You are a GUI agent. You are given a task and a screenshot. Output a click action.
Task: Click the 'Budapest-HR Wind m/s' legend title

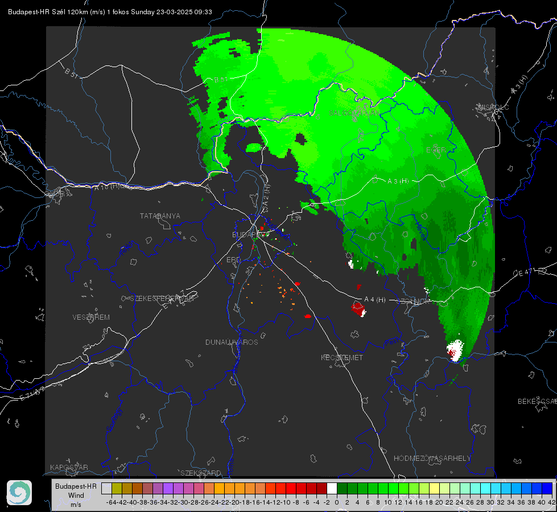click(76, 495)
